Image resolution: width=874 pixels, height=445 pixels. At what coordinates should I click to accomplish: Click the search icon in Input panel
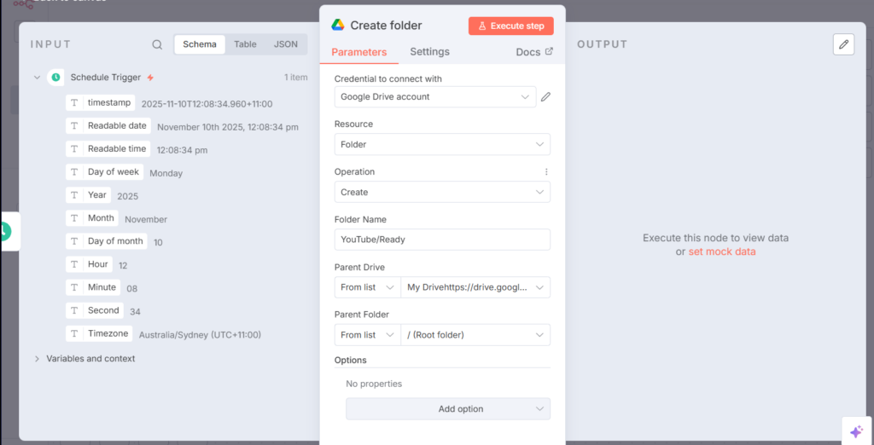[157, 44]
